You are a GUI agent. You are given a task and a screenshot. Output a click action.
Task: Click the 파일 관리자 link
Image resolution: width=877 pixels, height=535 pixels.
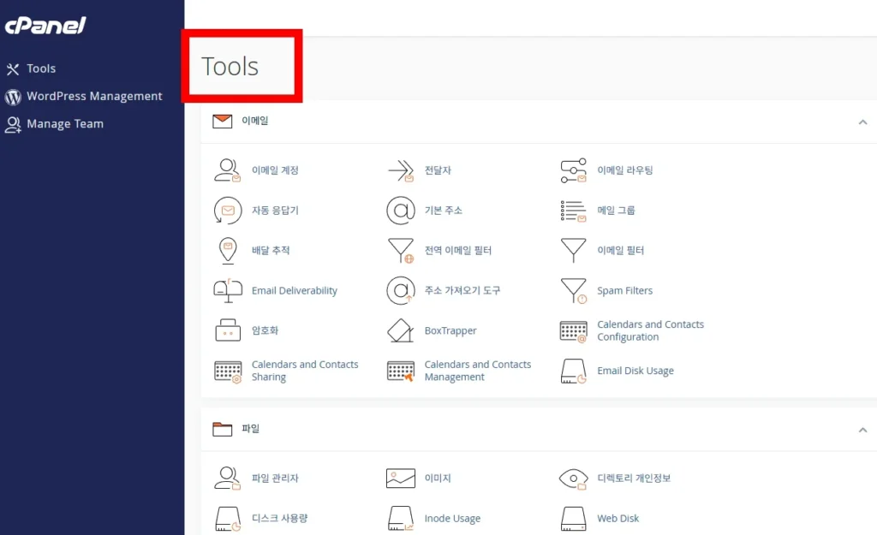275,478
